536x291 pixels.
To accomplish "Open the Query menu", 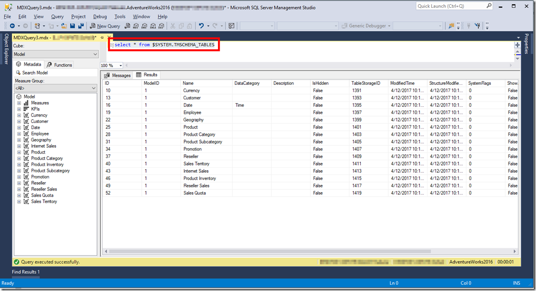I will 57,16.
